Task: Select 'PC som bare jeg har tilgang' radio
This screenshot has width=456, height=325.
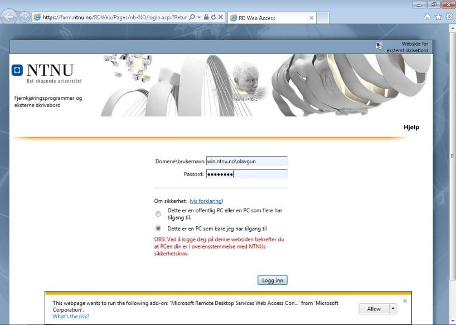Action: (158, 228)
